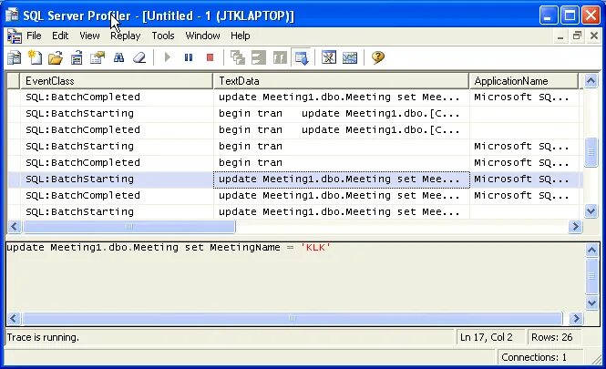The width and height of the screenshot is (606, 369).
Task: Click the greyed icon left of Auto Scroll
Action: point(280,58)
